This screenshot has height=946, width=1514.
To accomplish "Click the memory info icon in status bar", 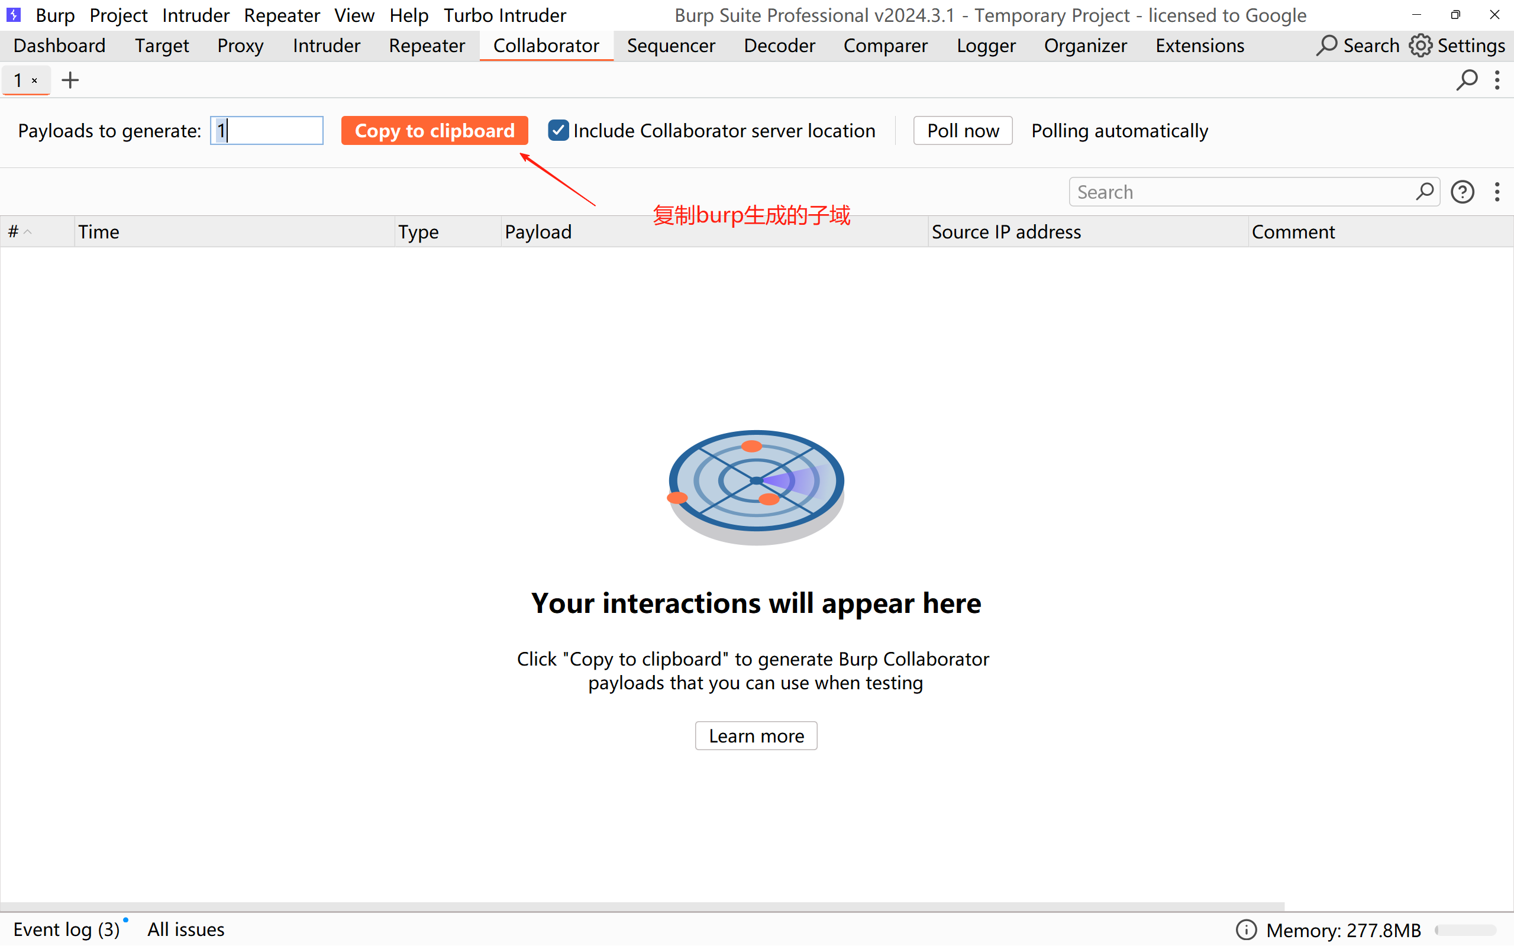I will [1245, 930].
